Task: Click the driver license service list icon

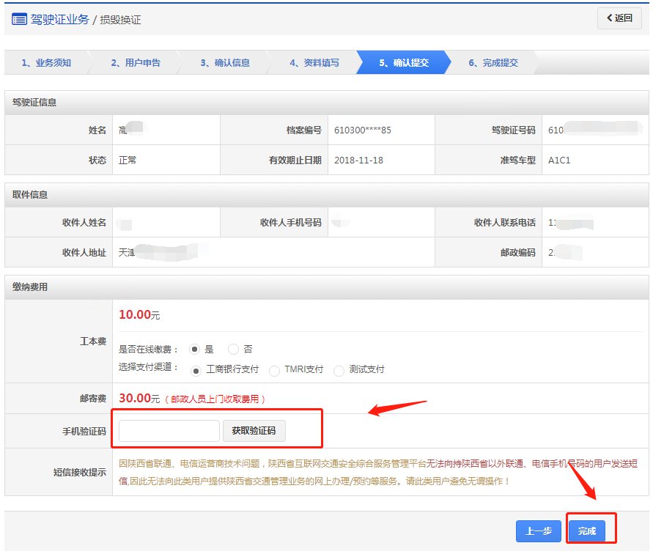Action: (20, 19)
